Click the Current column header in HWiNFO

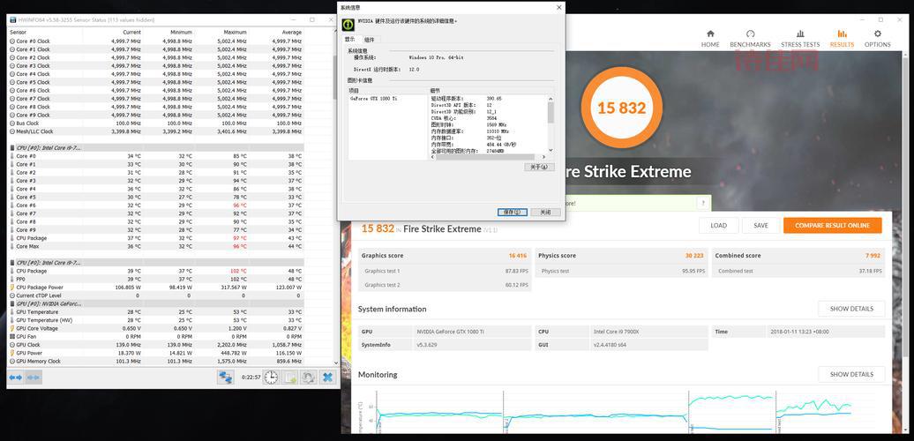[x=131, y=33]
